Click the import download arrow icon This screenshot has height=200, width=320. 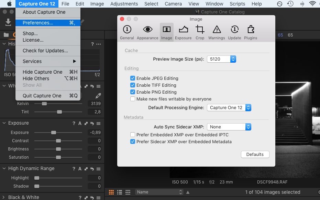[x=8, y=22]
